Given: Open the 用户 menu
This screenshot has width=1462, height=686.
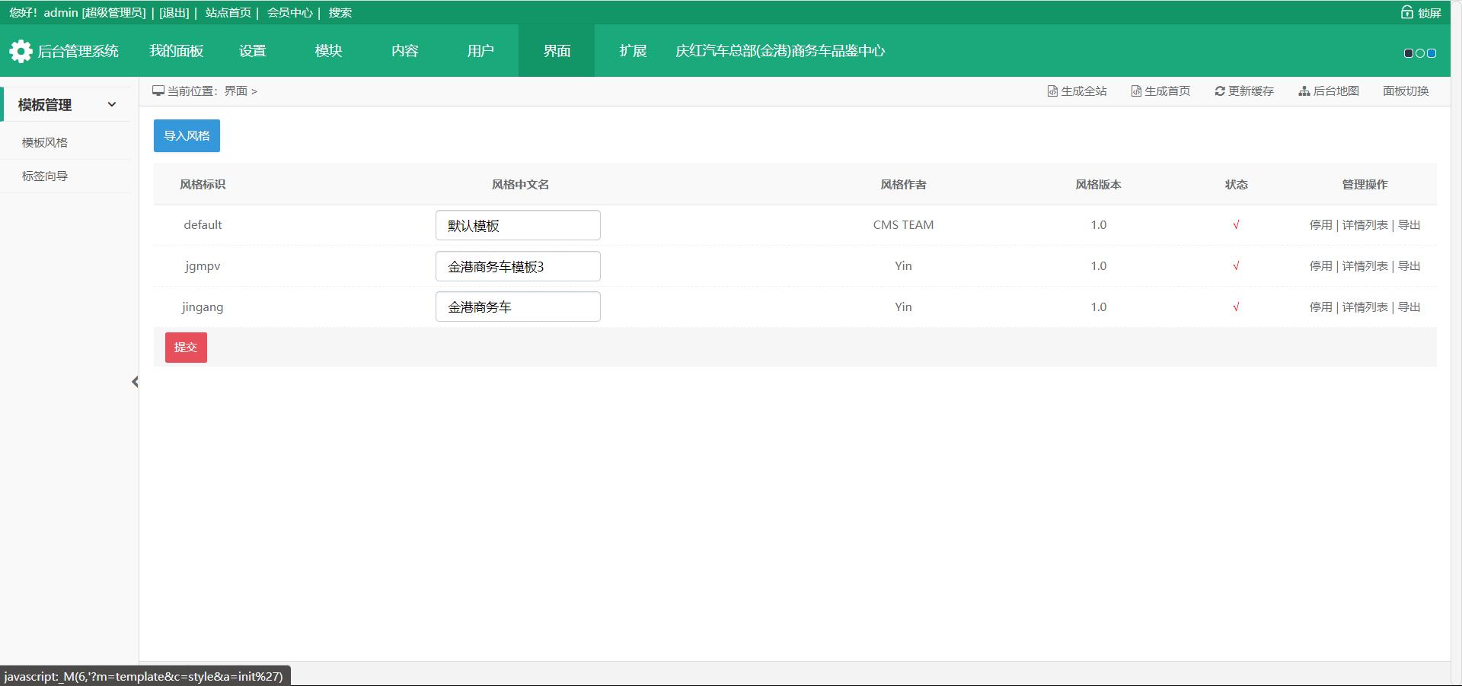Looking at the screenshot, I should coord(480,51).
